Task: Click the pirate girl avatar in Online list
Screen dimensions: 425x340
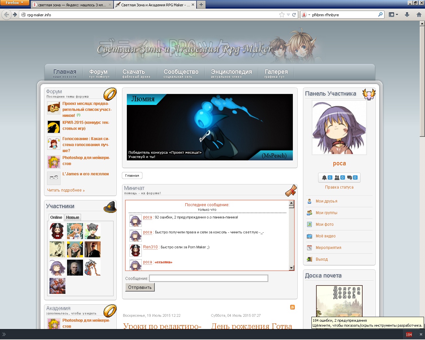Action: coord(57,231)
